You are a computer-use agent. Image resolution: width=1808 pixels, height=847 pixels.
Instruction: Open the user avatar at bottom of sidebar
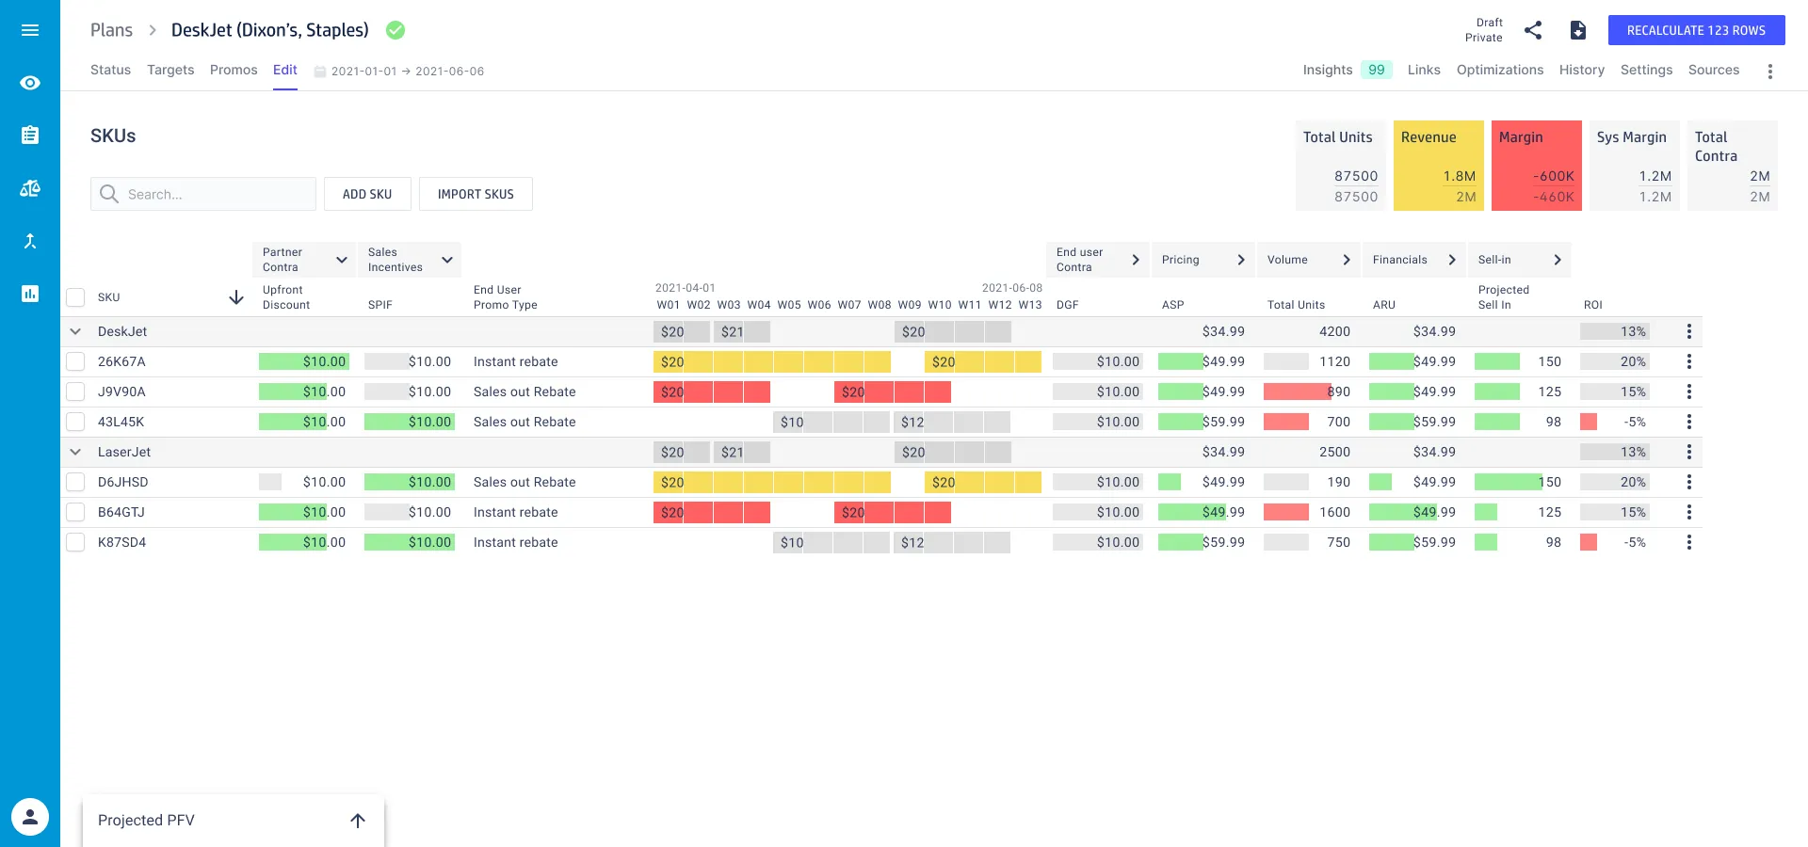coord(31,816)
